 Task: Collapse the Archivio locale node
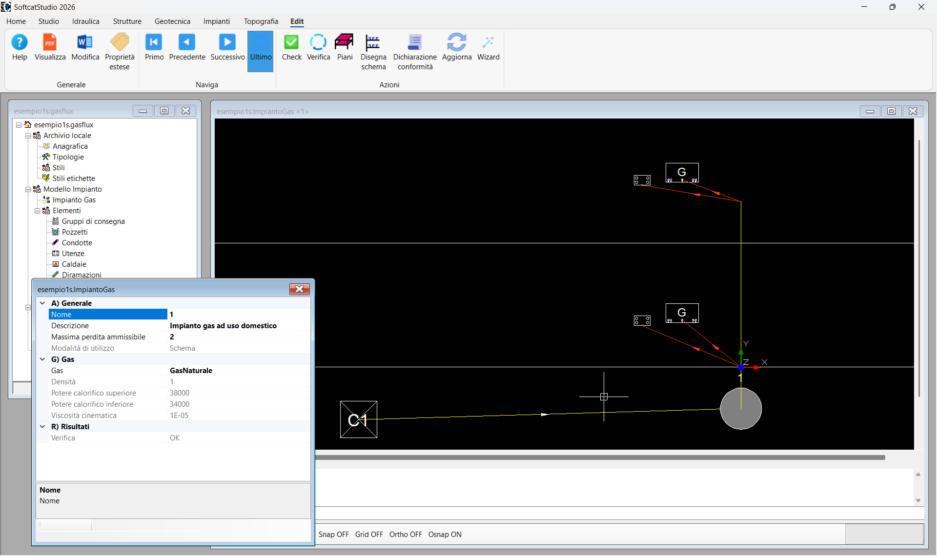point(28,136)
